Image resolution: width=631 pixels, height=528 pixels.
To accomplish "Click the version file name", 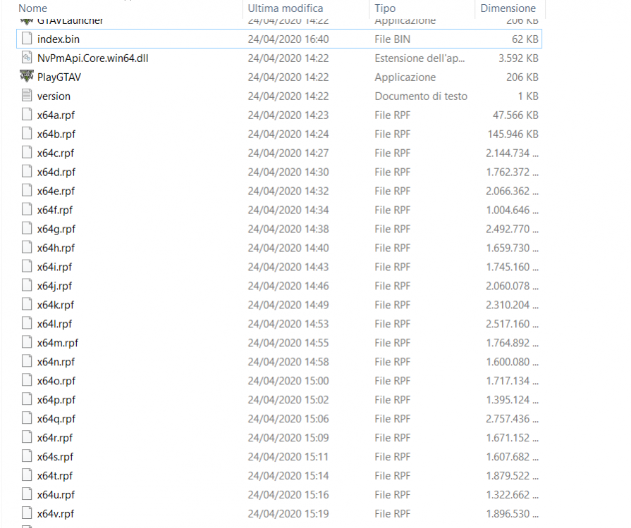I will pos(54,96).
